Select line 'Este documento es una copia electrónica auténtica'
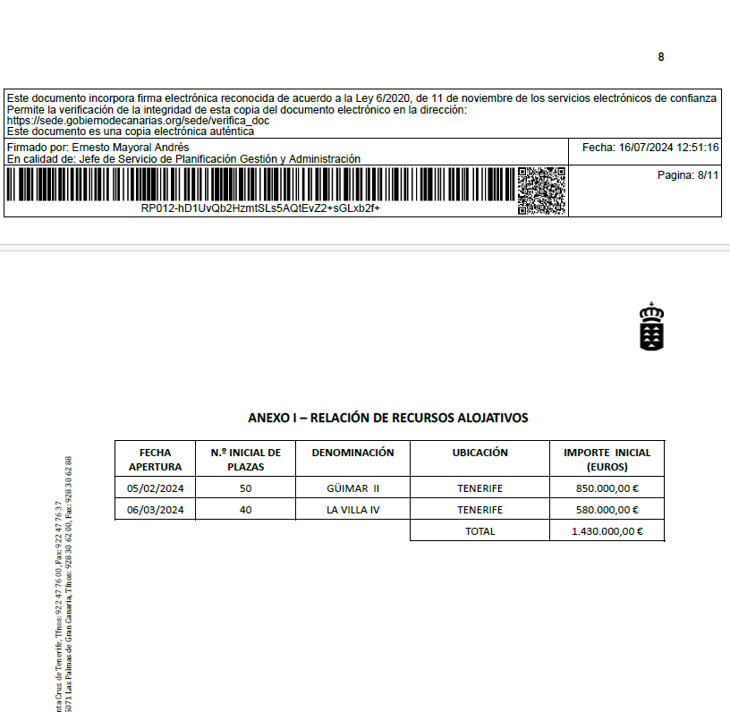 pyautogui.click(x=131, y=131)
